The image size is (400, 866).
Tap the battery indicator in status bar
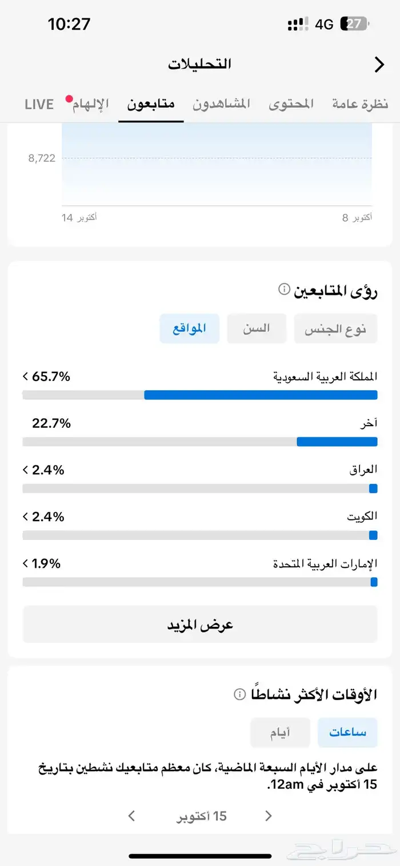[354, 24]
